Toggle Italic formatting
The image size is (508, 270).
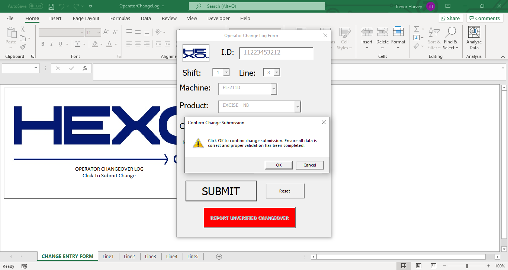coord(52,44)
